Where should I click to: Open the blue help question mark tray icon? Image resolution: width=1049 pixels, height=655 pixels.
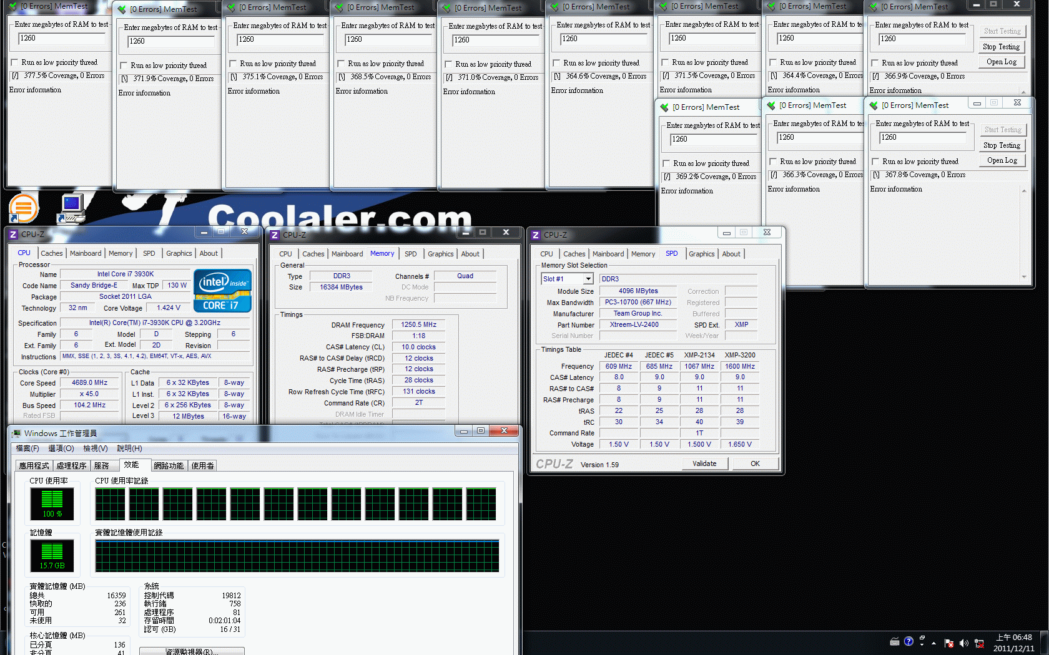[x=909, y=641]
